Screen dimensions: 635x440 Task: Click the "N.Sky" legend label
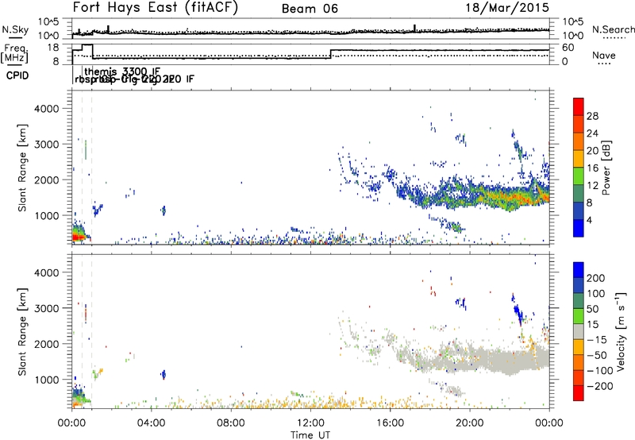coord(15,29)
